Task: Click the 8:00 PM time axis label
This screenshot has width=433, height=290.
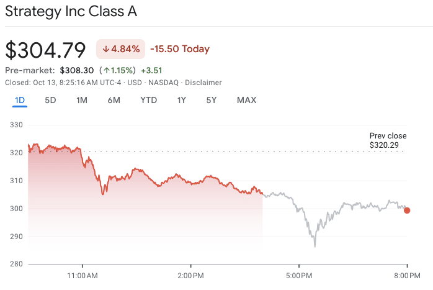Action: (x=407, y=275)
